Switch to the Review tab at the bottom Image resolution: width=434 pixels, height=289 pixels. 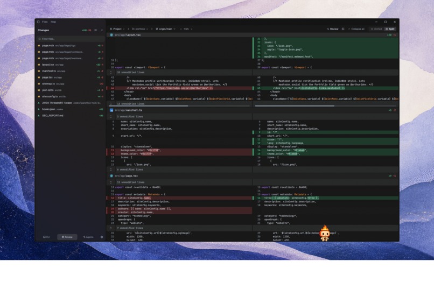[x=67, y=237]
